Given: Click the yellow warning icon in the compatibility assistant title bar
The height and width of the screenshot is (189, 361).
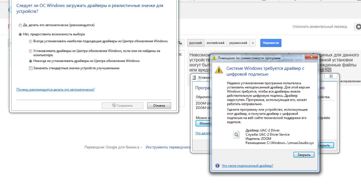Looking at the screenshot, I should (214, 58).
